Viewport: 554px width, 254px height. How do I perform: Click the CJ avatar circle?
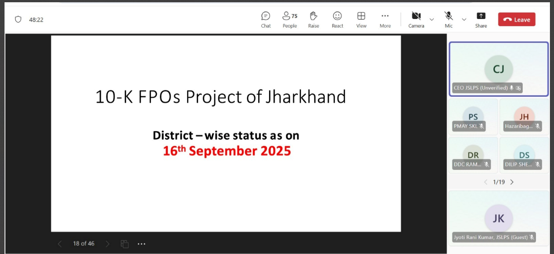pos(498,69)
